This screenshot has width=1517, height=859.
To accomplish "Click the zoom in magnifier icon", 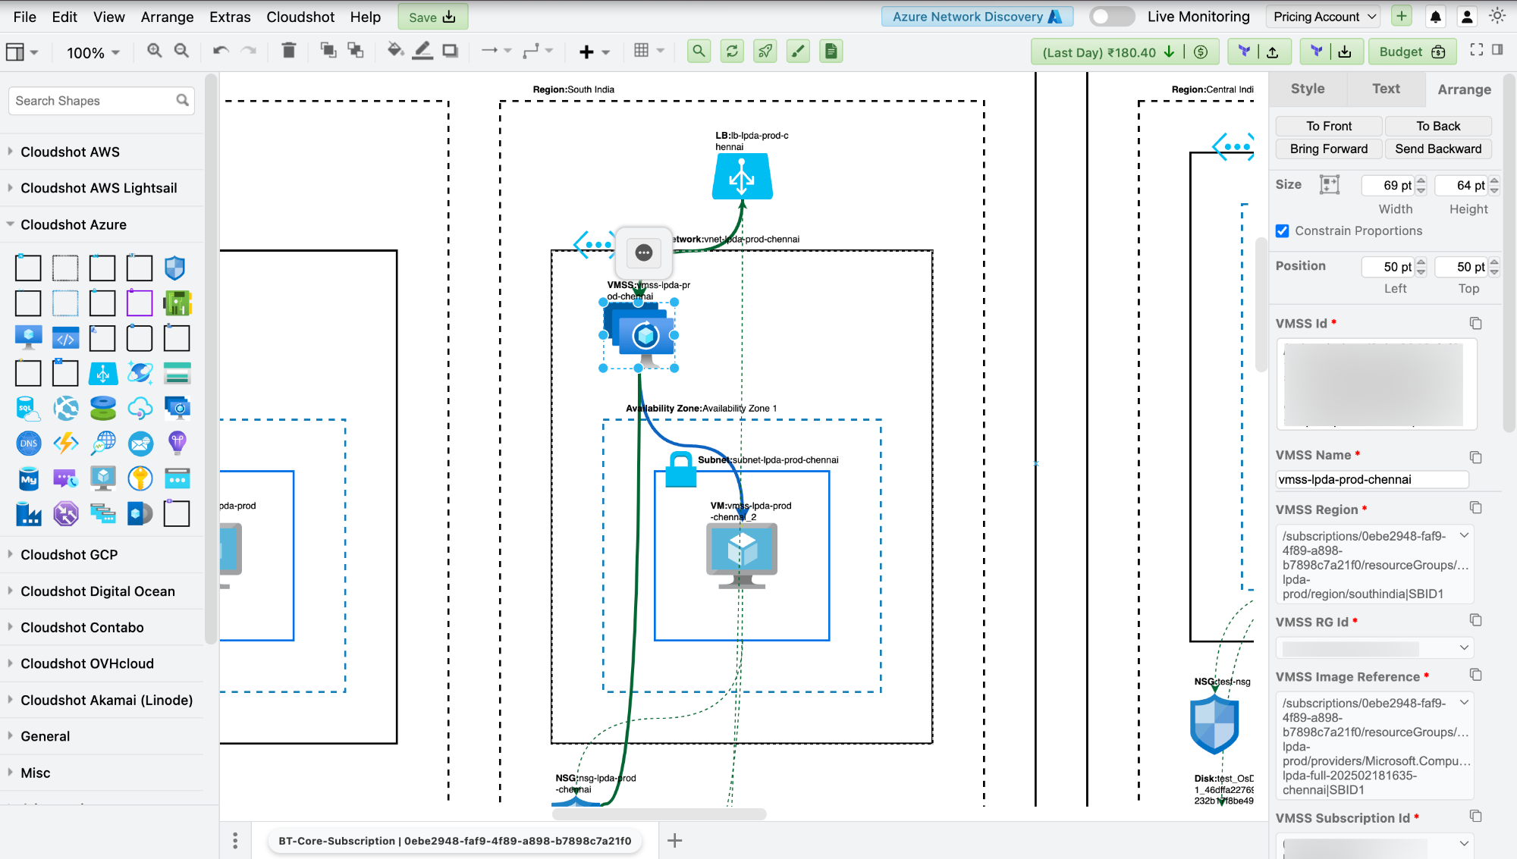I will coord(155,51).
